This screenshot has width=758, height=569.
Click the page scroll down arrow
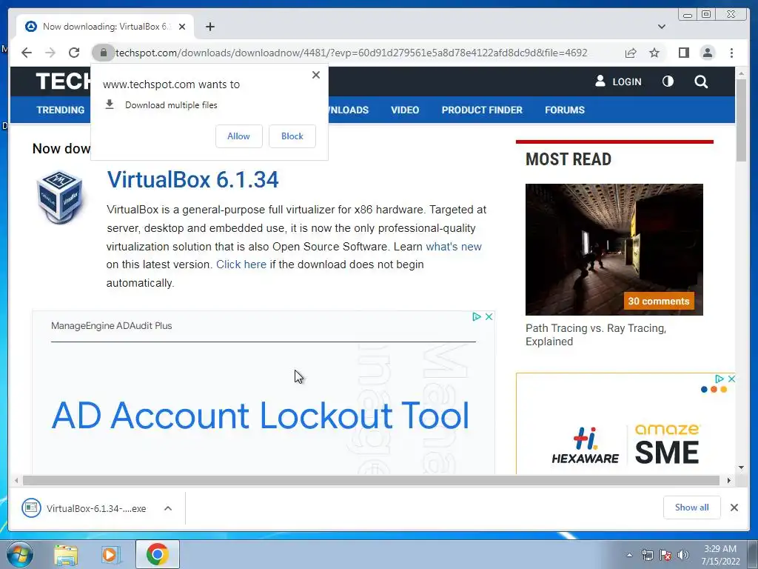741,467
